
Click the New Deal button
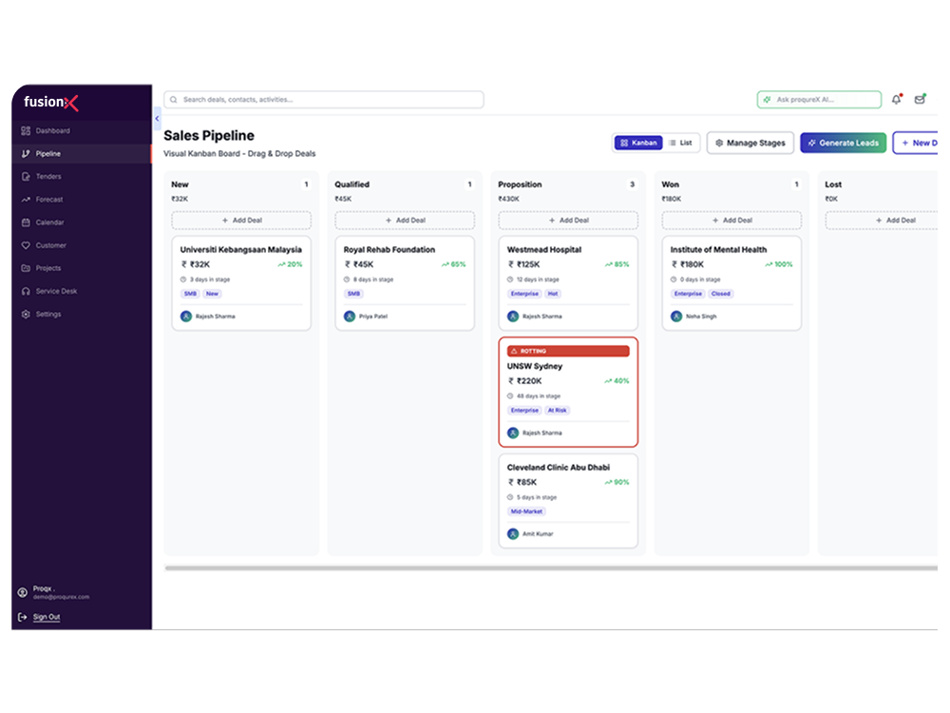point(916,144)
